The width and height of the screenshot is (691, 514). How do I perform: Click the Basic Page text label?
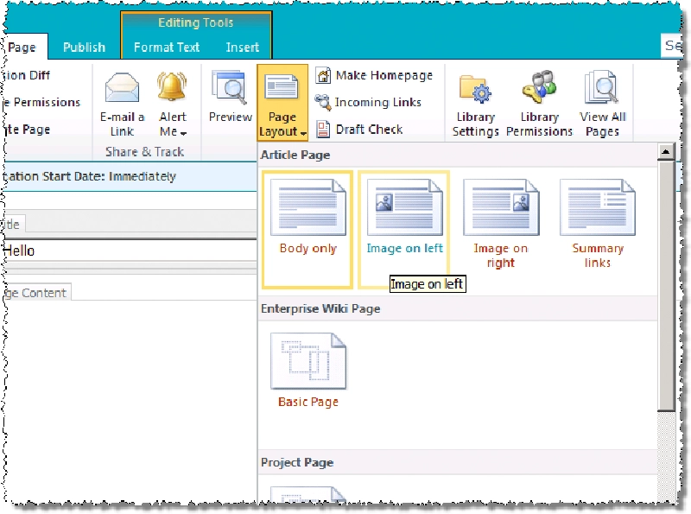[308, 402]
